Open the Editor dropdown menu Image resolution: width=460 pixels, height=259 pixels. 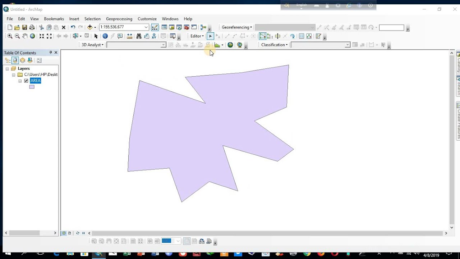click(197, 36)
